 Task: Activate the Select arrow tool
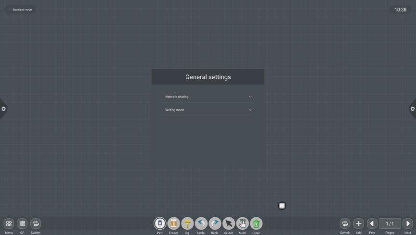tap(229, 223)
